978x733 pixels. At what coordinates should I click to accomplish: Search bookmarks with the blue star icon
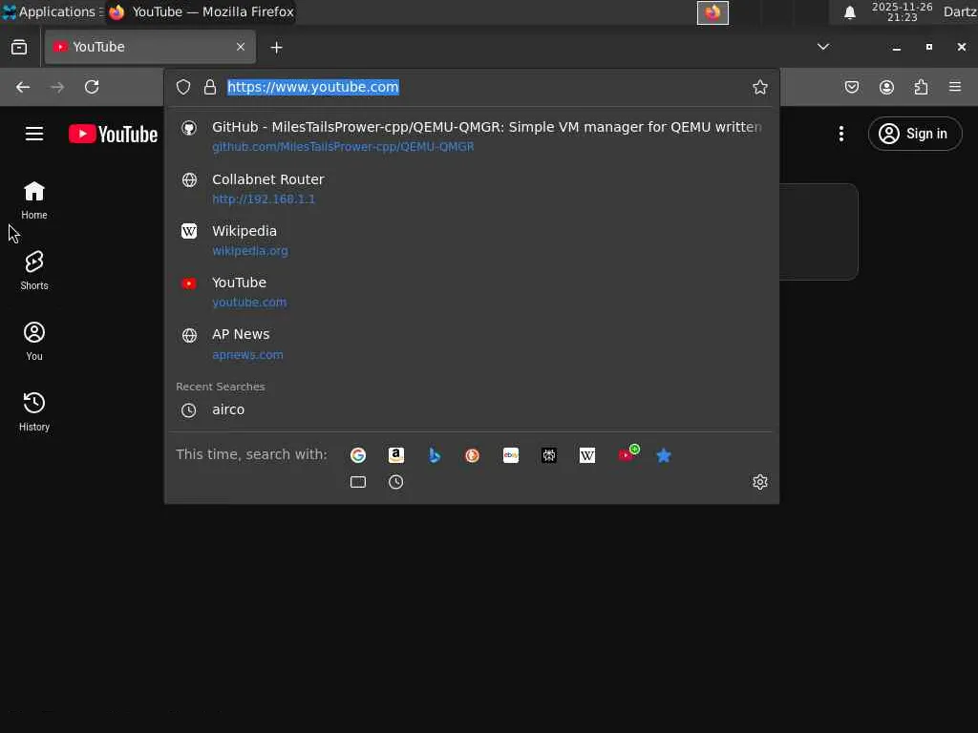pyautogui.click(x=664, y=455)
